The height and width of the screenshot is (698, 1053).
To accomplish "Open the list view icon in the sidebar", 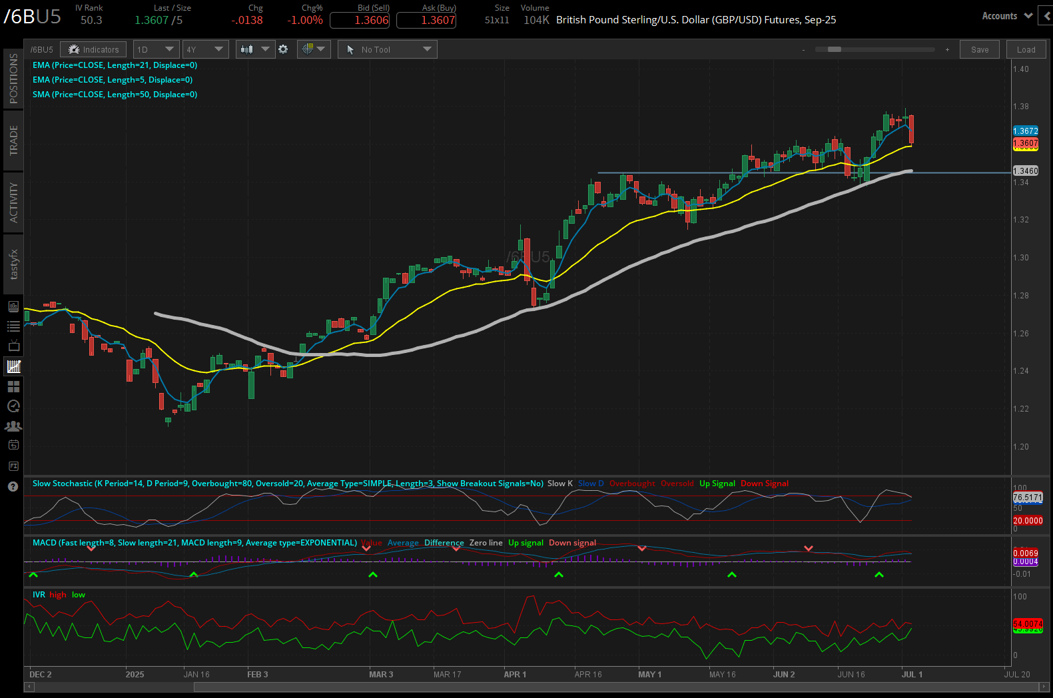I will point(13,326).
